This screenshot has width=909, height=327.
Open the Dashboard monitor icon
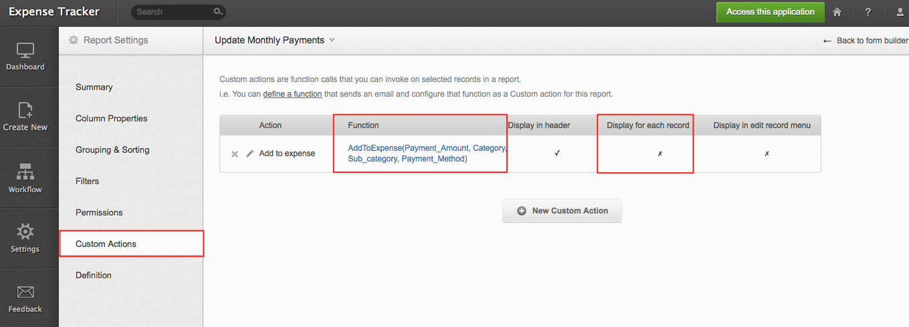(x=25, y=50)
